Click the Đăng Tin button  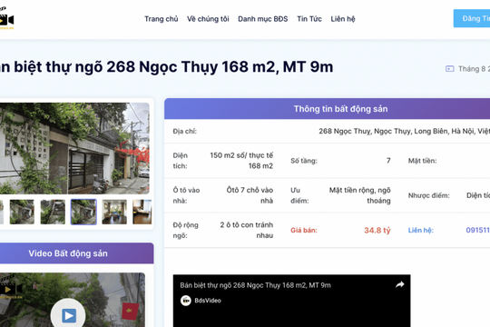472,18
